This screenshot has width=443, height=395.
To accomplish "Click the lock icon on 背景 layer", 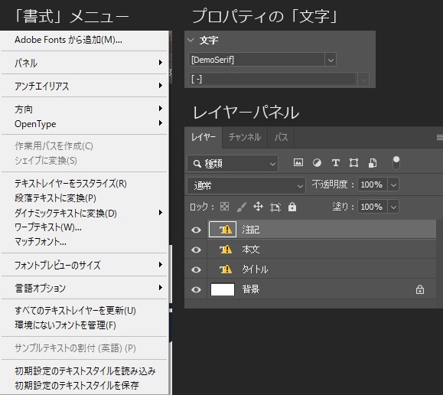I will point(420,289).
